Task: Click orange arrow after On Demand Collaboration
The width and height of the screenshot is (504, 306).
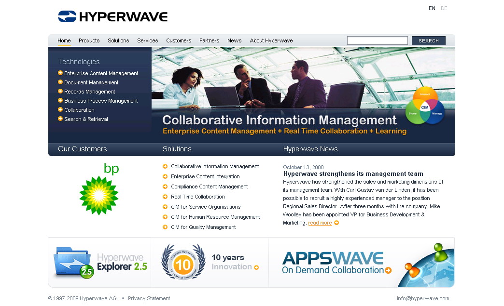Action: click(x=388, y=270)
